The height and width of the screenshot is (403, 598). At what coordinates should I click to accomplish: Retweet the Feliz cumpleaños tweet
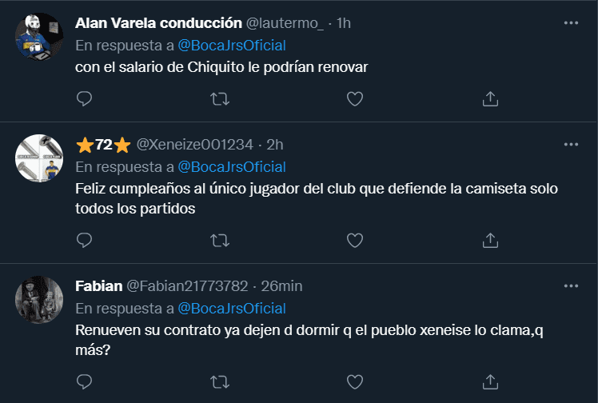point(219,240)
